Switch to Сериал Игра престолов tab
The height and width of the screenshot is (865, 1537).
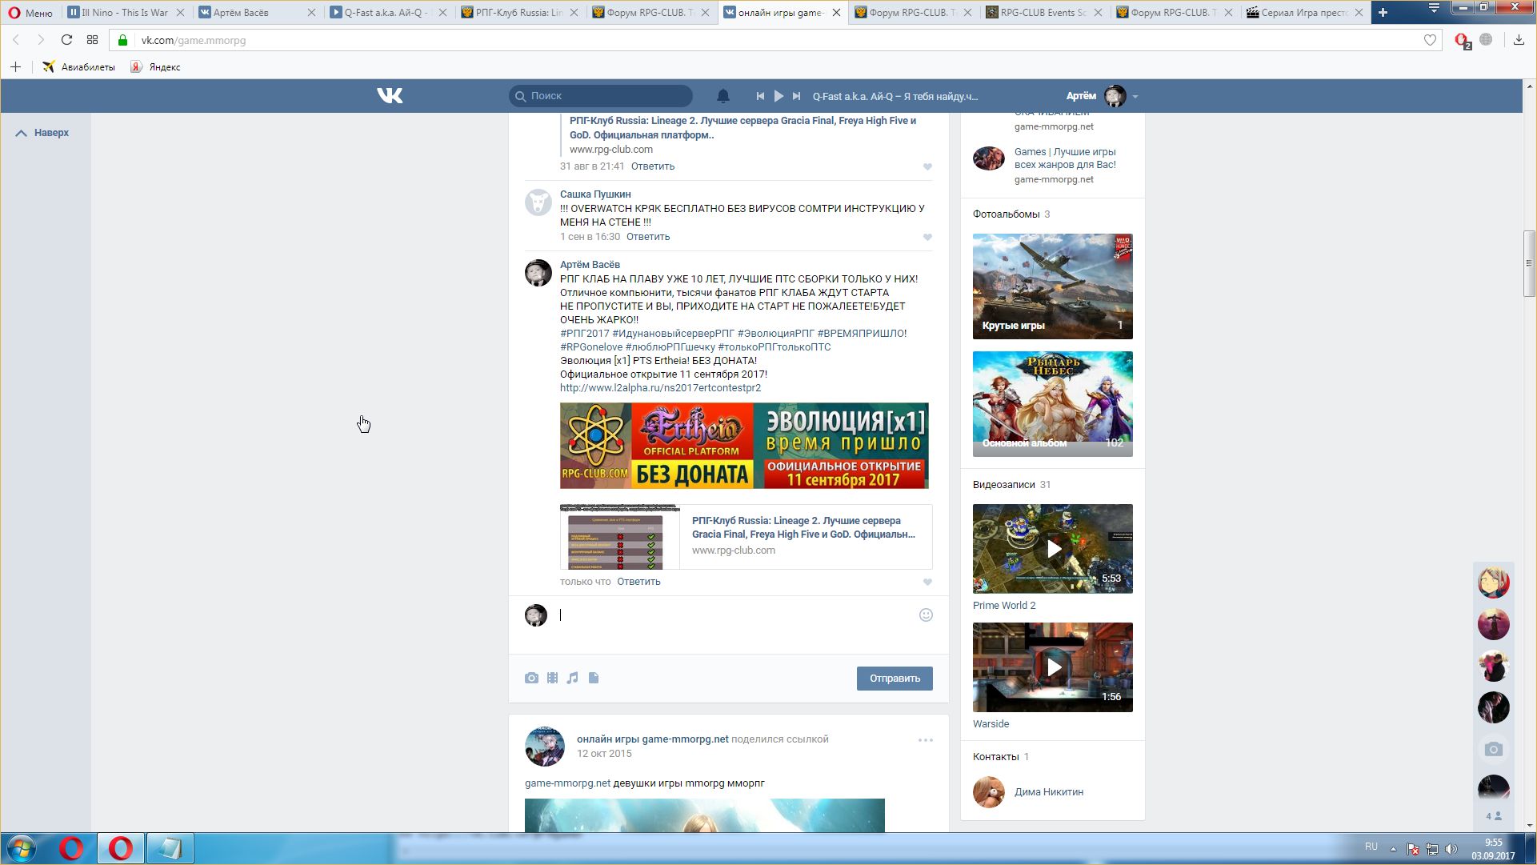(x=1305, y=13)
